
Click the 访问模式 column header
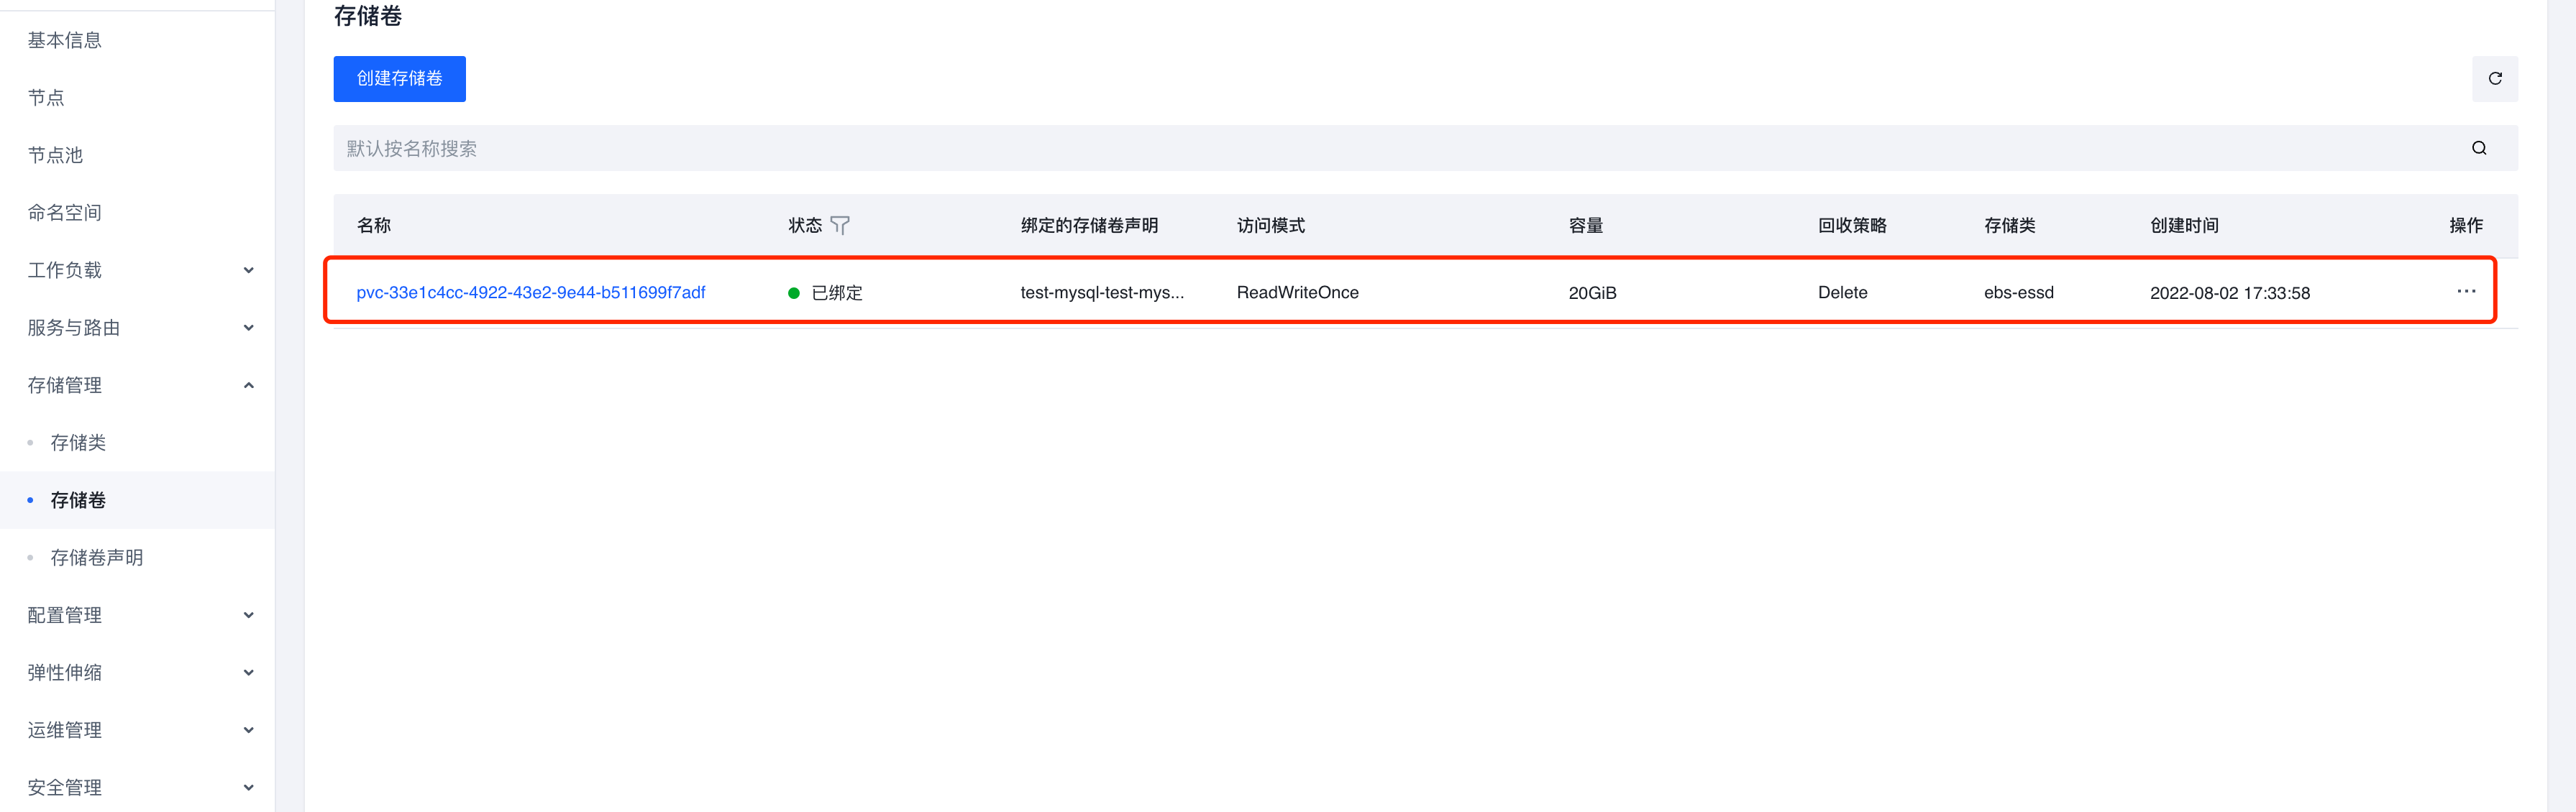point(1270,226)
